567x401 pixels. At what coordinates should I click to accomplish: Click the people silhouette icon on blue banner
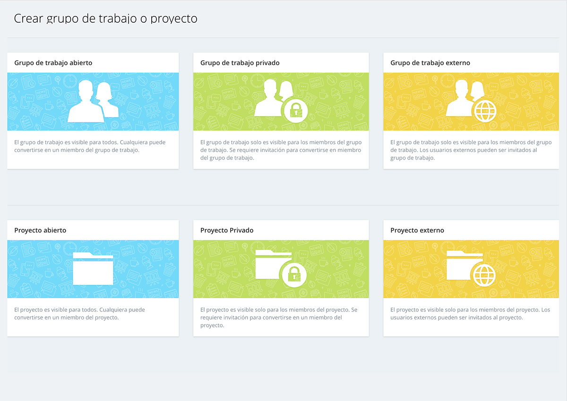(93, 101)
